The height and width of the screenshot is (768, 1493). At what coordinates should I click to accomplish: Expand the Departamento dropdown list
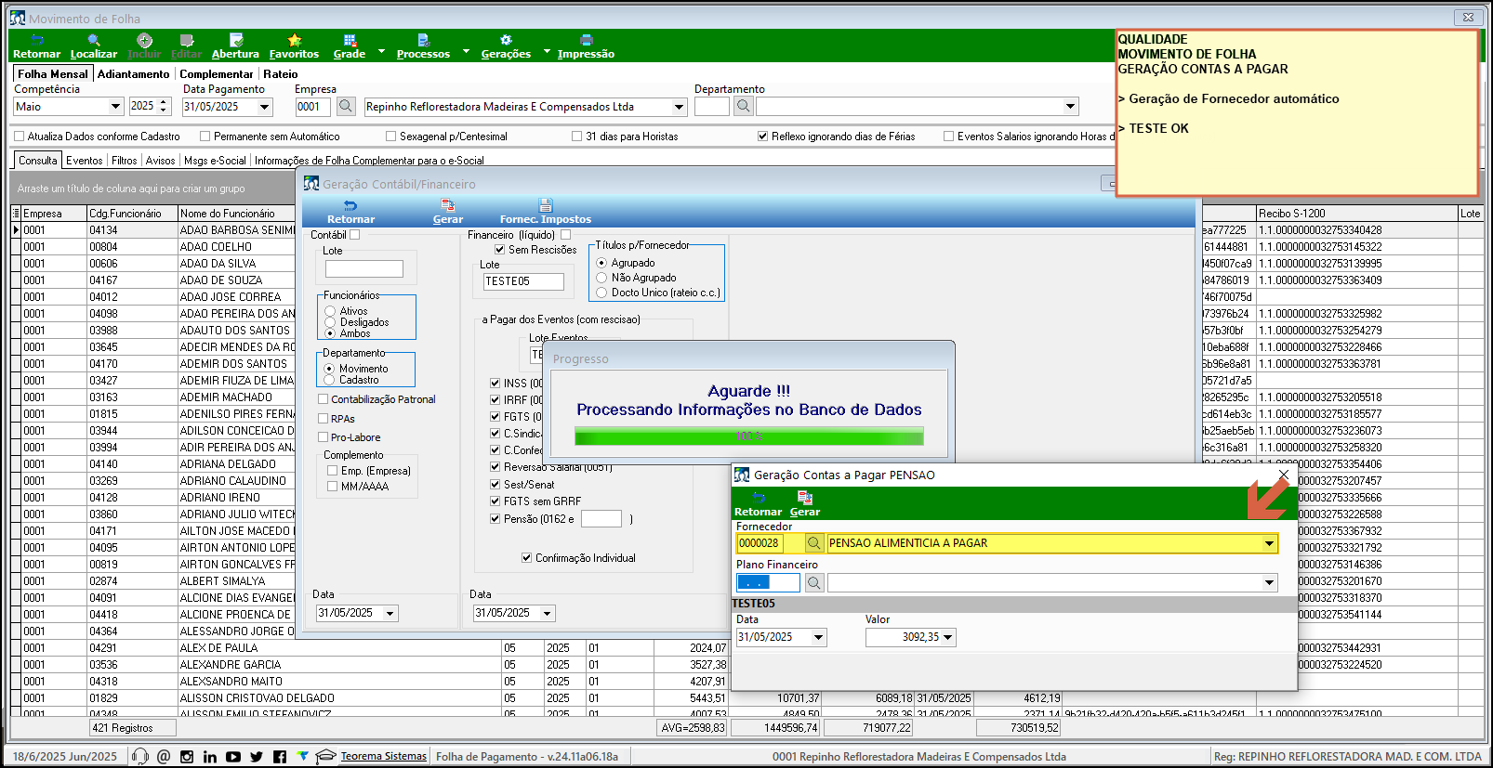tap(1070, 107)
